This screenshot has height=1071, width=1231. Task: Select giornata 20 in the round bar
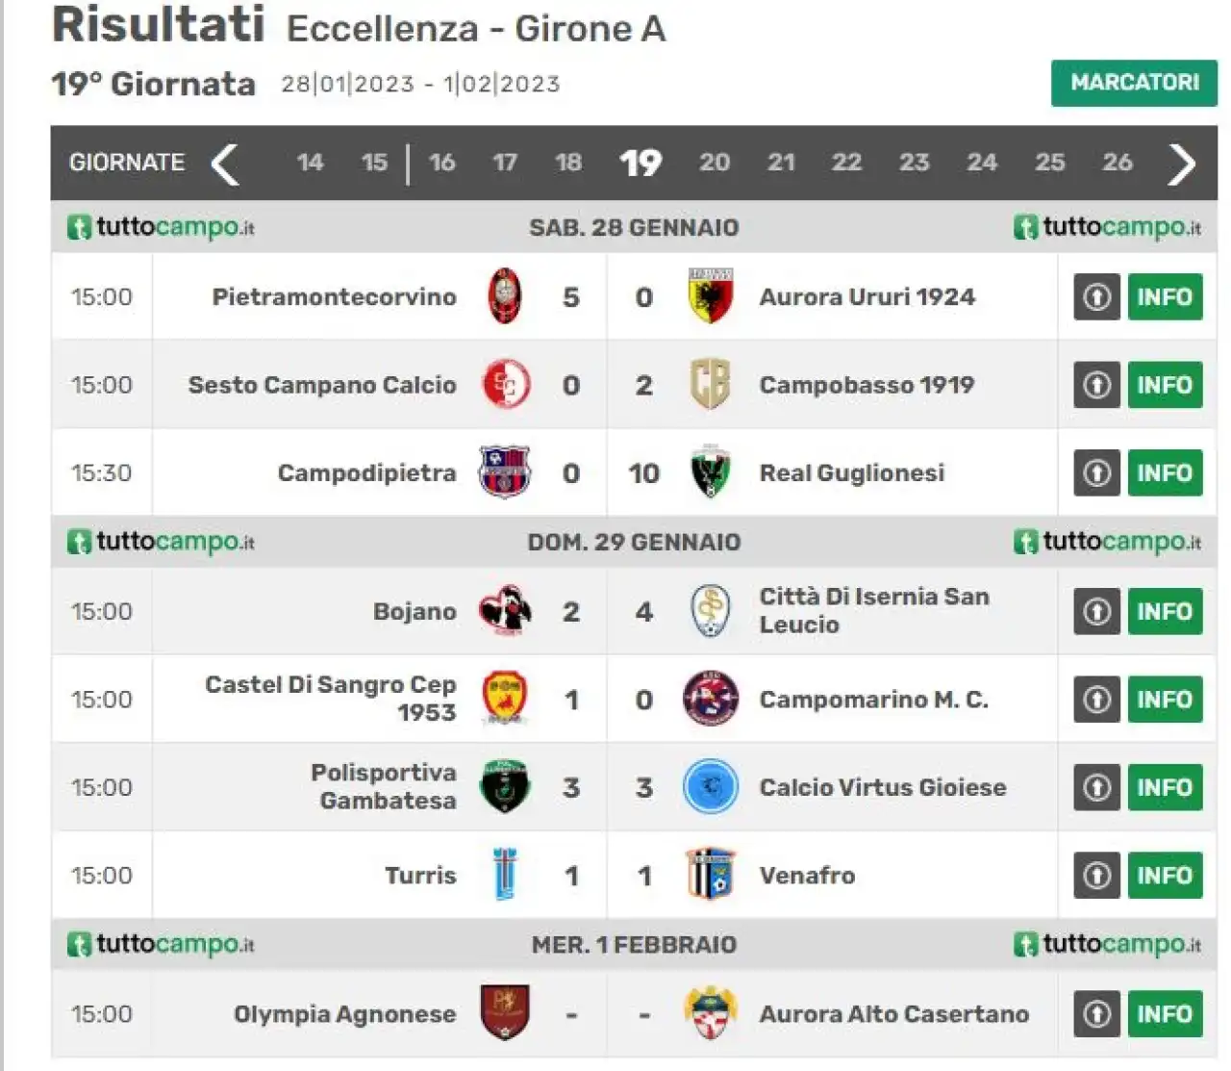click(714, 162)
